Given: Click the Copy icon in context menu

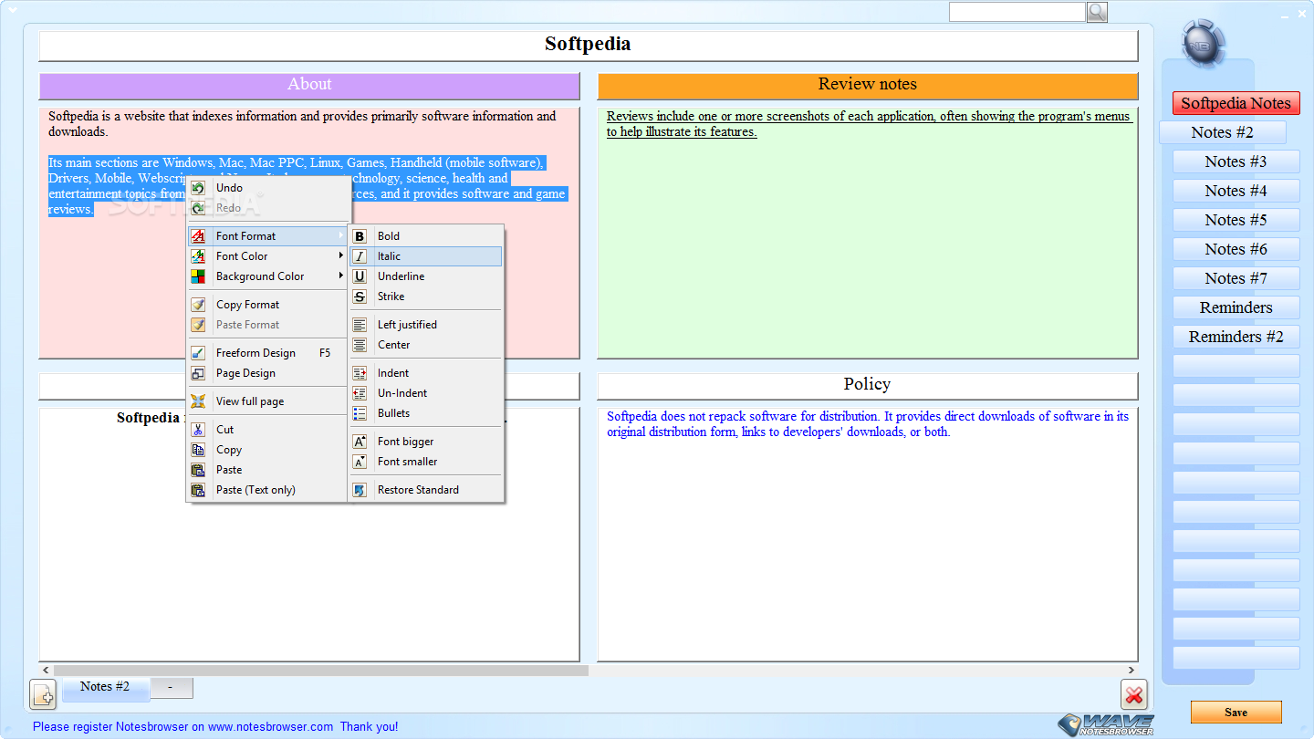Looking at the screenshot, I should pyautogui.click(x=198, y=449).
